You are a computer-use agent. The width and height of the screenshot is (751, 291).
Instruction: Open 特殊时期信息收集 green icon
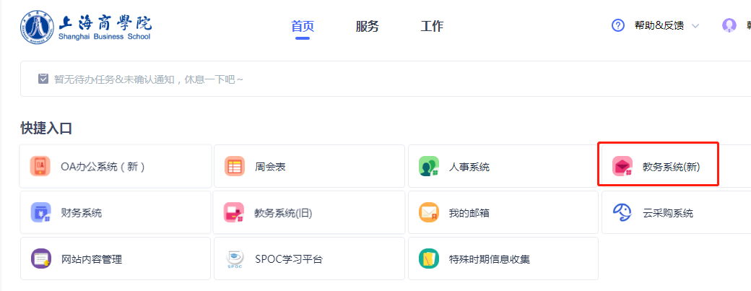point(428,259)
